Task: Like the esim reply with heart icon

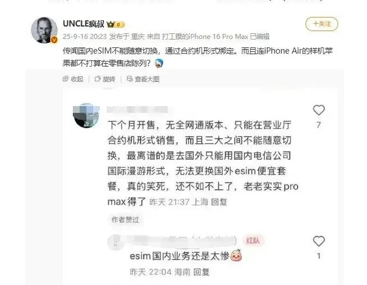Action: (319, 241)
